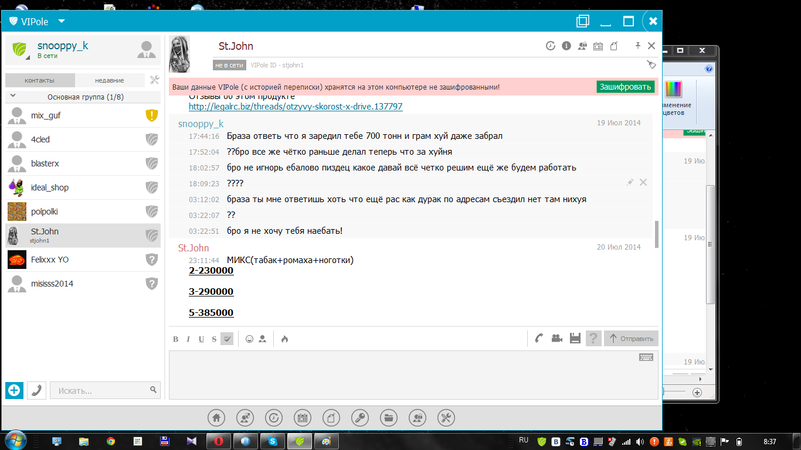The height and width of the screenshot is (450, 801).
Task: Open the legalrc.biz thread link
Action: [296, 107]
